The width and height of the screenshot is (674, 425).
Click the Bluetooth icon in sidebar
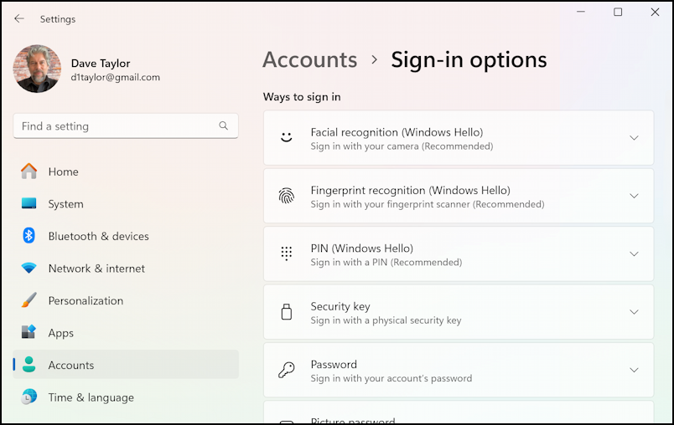29,235
